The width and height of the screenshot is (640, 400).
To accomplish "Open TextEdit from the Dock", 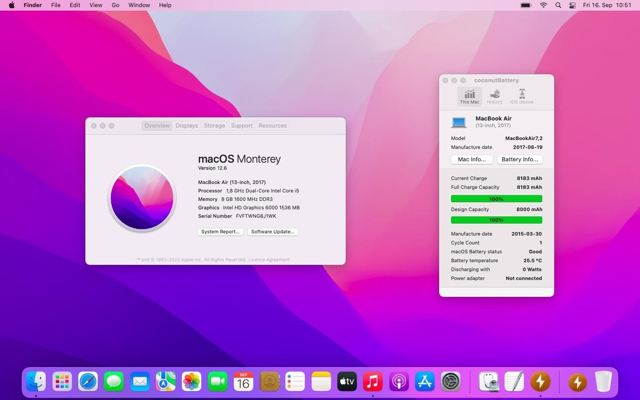I will (514, 381).
